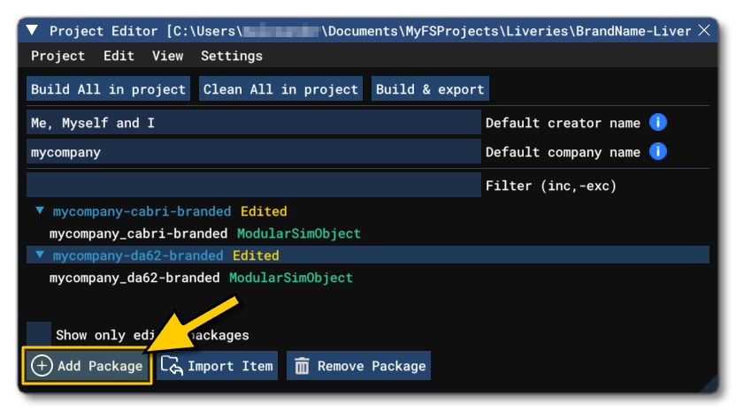The image size is (736, 411).
Task: Open the Edit menu
Action: coord(119,56)
